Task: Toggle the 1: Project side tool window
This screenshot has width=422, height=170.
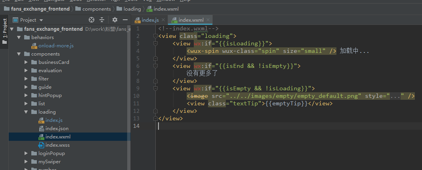Action: click(x=5, y=31)
